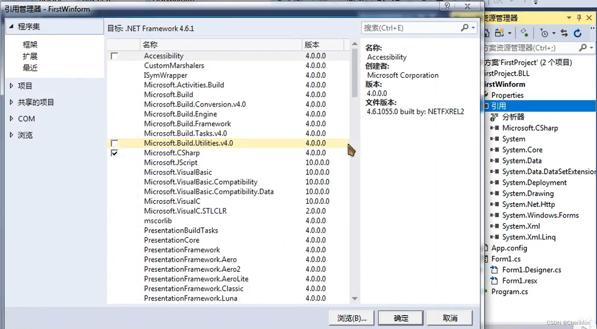The image size is (597, 329).
Task: Click the assembly list scrollbar thumb
Action: click(354, 72)
